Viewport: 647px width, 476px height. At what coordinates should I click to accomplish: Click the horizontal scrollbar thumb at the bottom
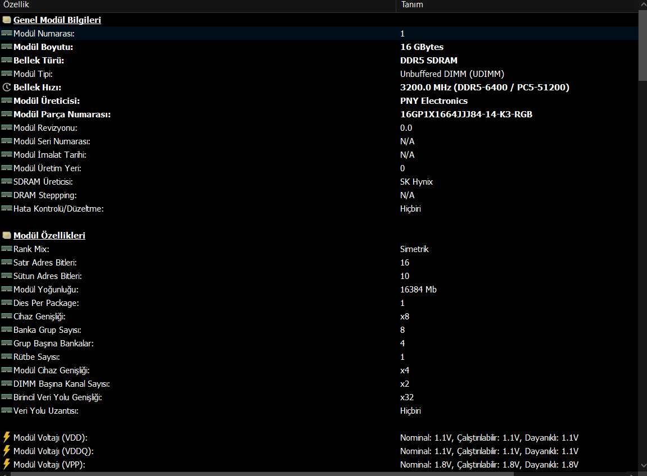tap(262, 474)
